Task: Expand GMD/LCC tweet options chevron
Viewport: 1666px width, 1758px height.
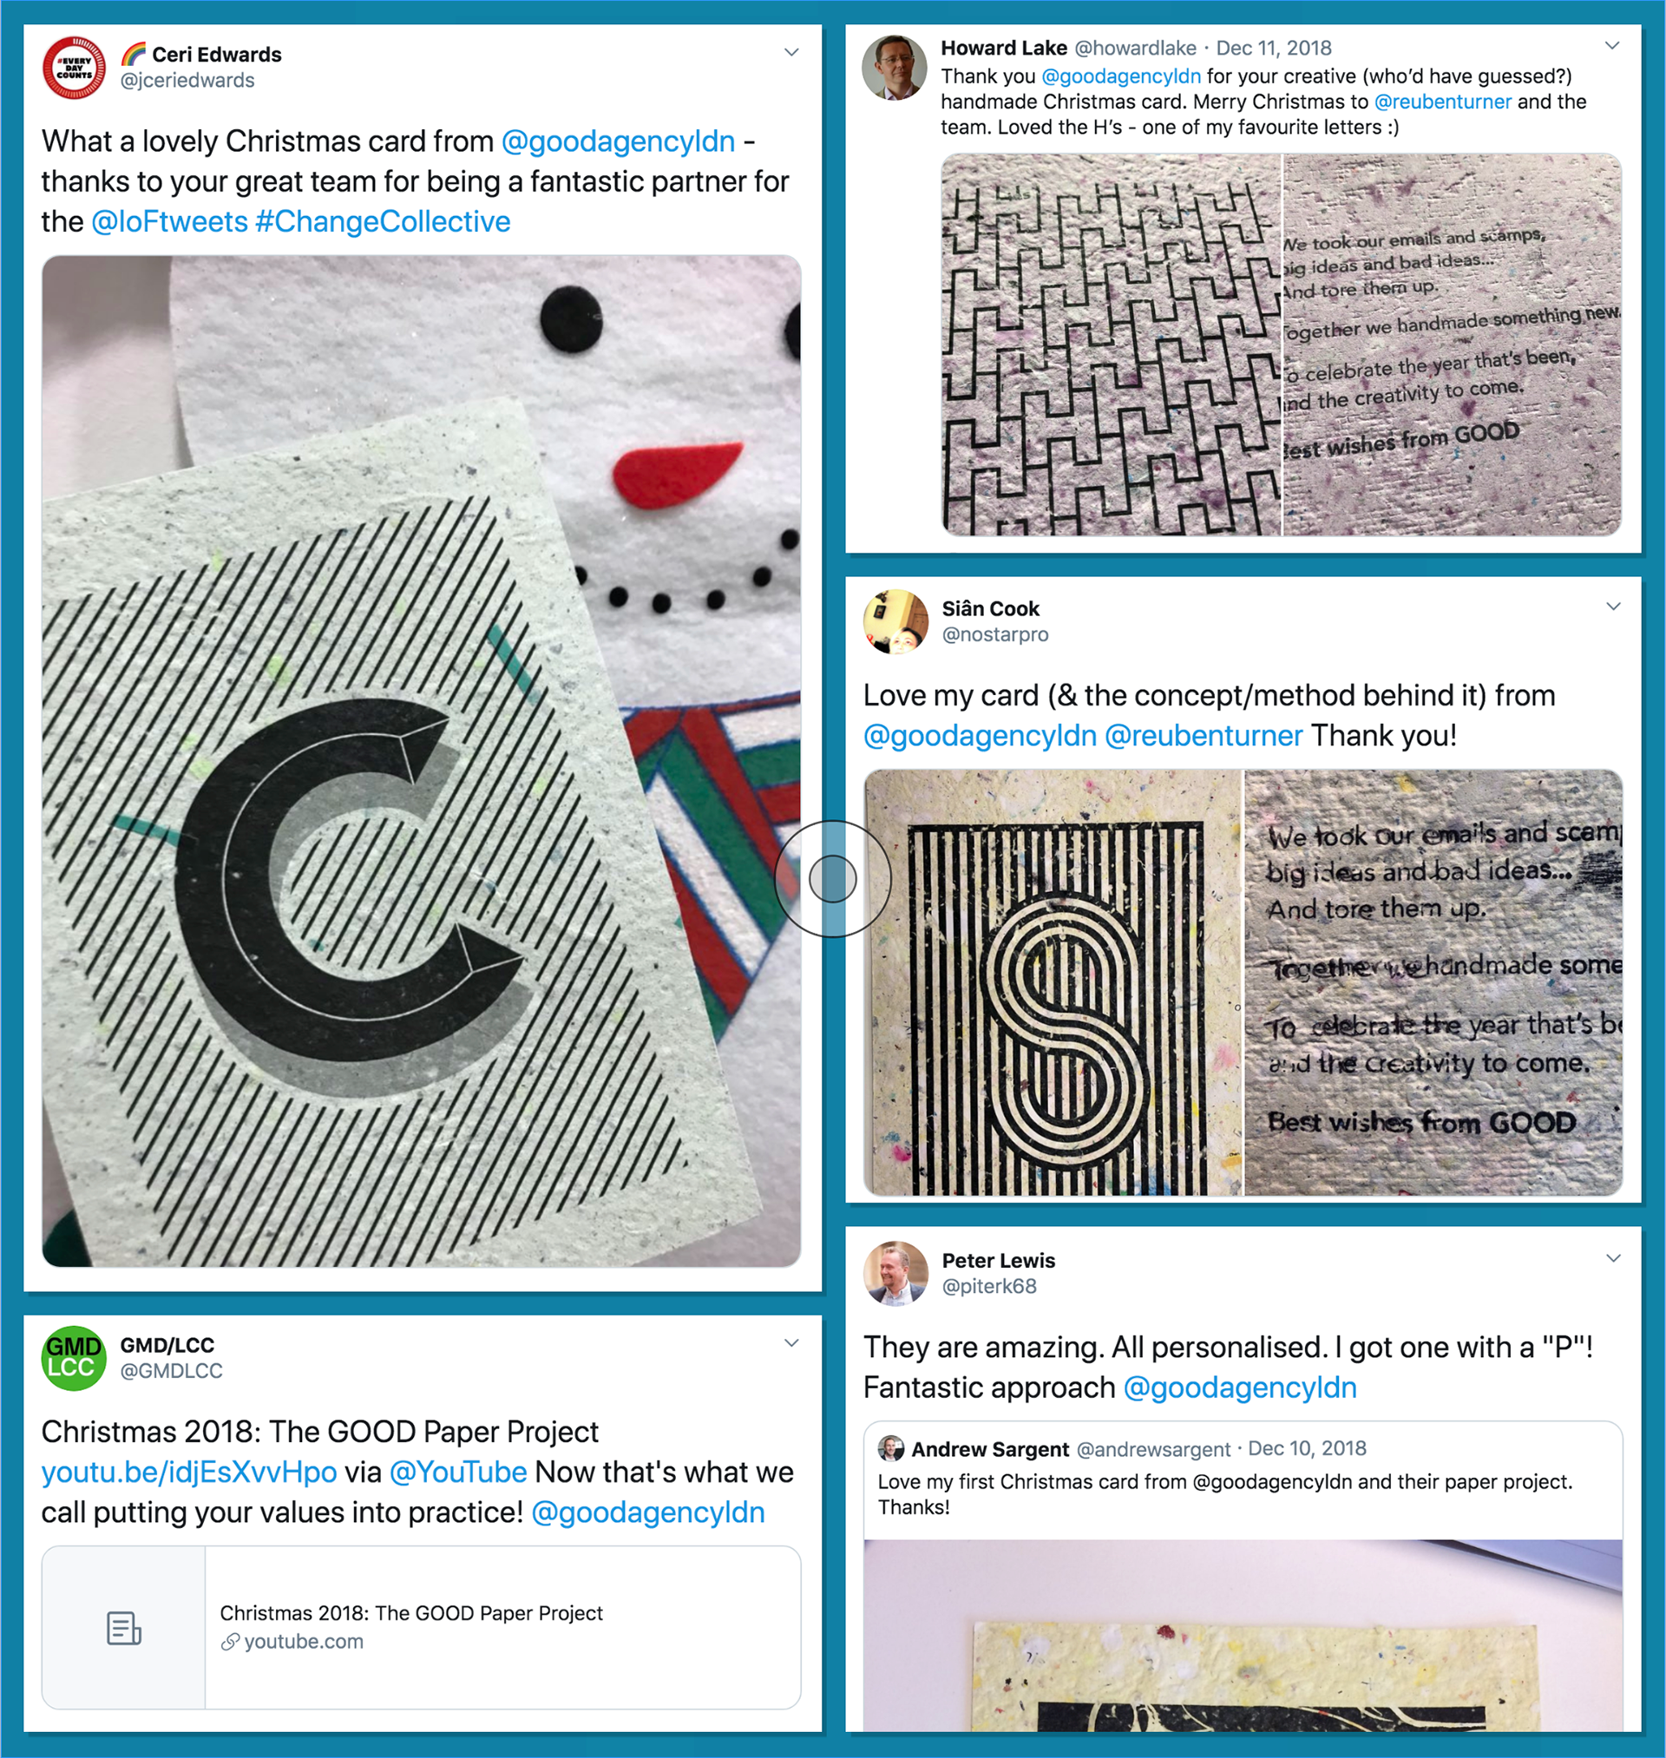Action: 791,1342
